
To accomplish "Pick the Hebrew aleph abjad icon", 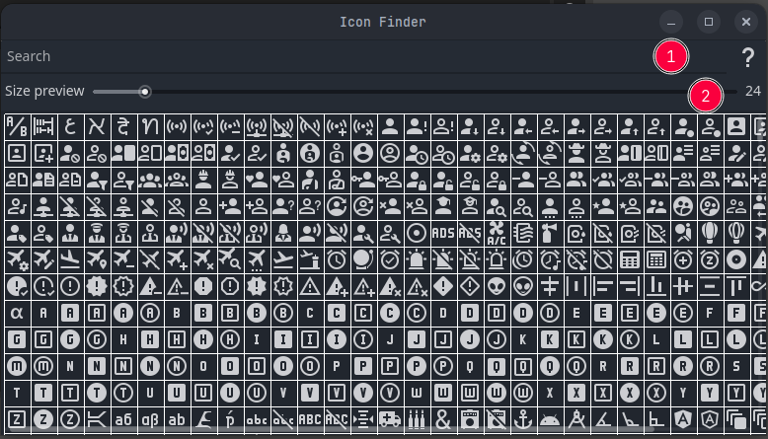I will coord(97,126).
